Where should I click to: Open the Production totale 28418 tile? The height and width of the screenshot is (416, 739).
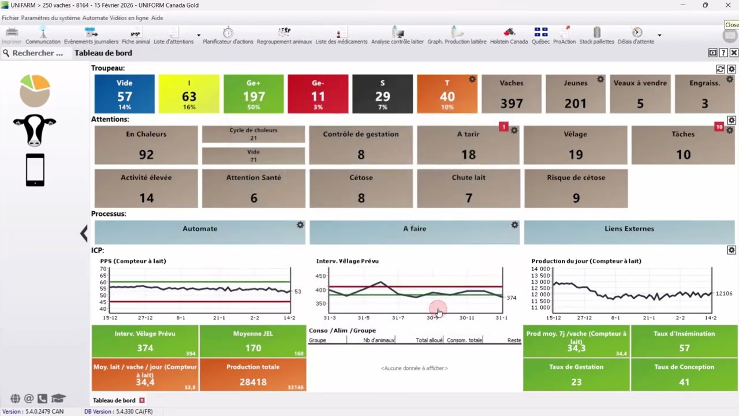click(x=253, y=375)
